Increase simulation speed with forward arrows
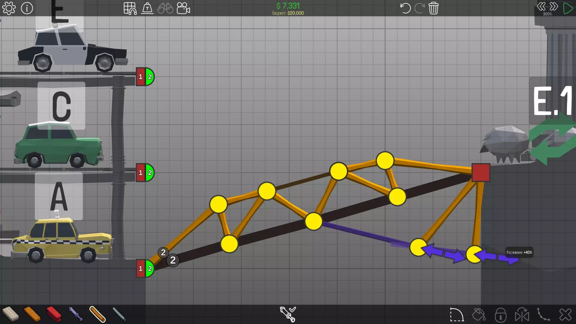This screenshot has height=324, width=576. [554, 7]
